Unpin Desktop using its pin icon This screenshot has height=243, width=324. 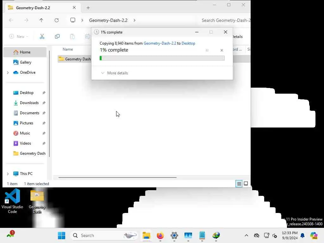(x=44, y=93)
